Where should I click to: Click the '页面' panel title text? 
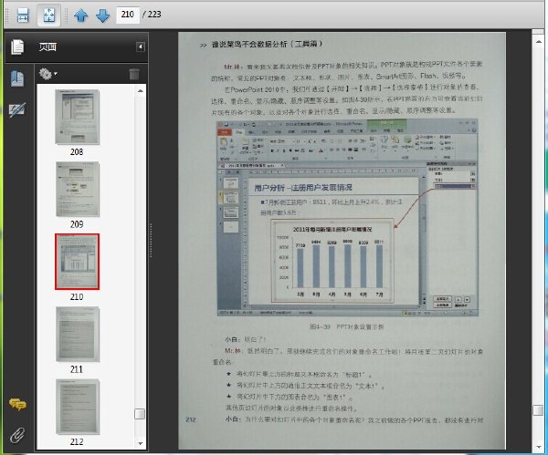[x=47, y=47]
